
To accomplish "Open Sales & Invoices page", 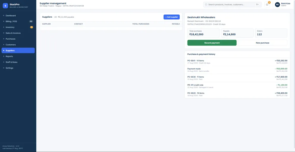I will click(18, 33).
